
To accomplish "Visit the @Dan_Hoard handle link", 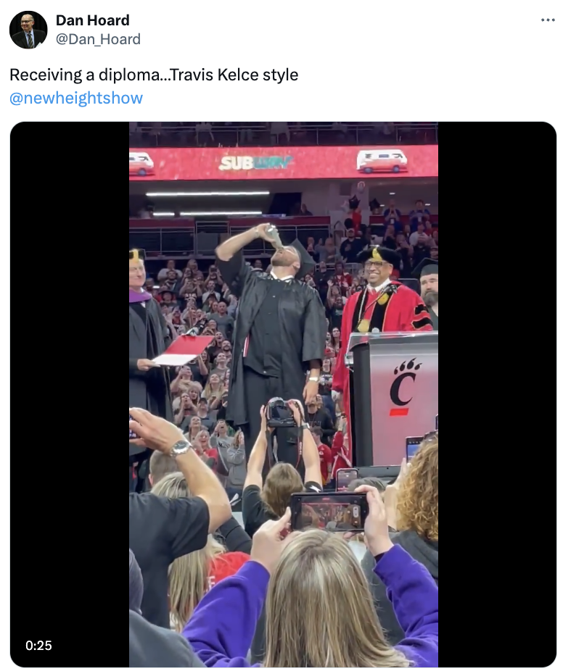I will coord(98,39).
